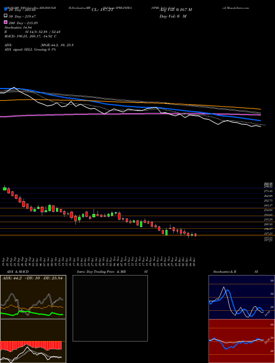Click the 215.29 price axis label

(x=269, y=219)
